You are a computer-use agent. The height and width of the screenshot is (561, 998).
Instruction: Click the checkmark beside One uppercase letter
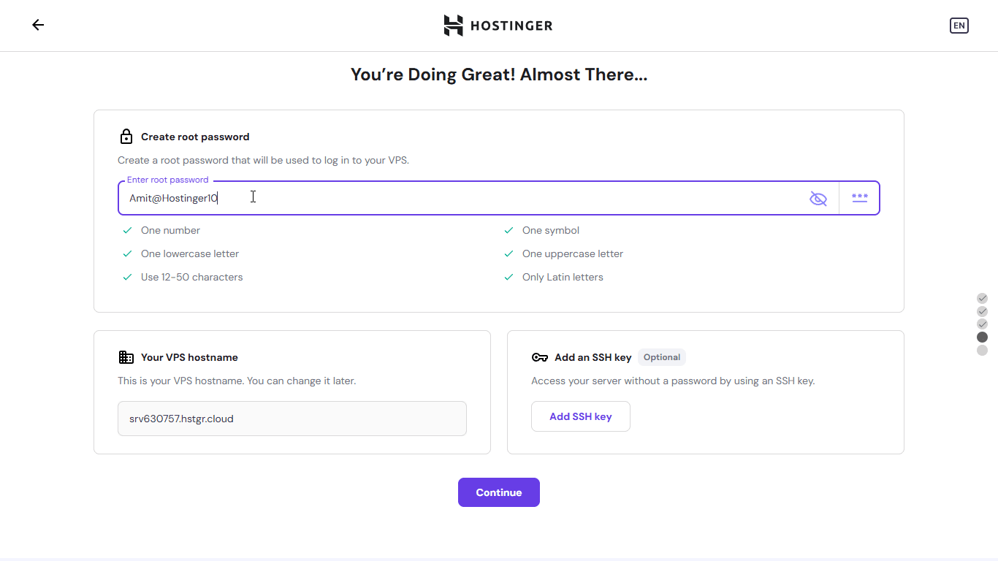click(x=508, y=253)
